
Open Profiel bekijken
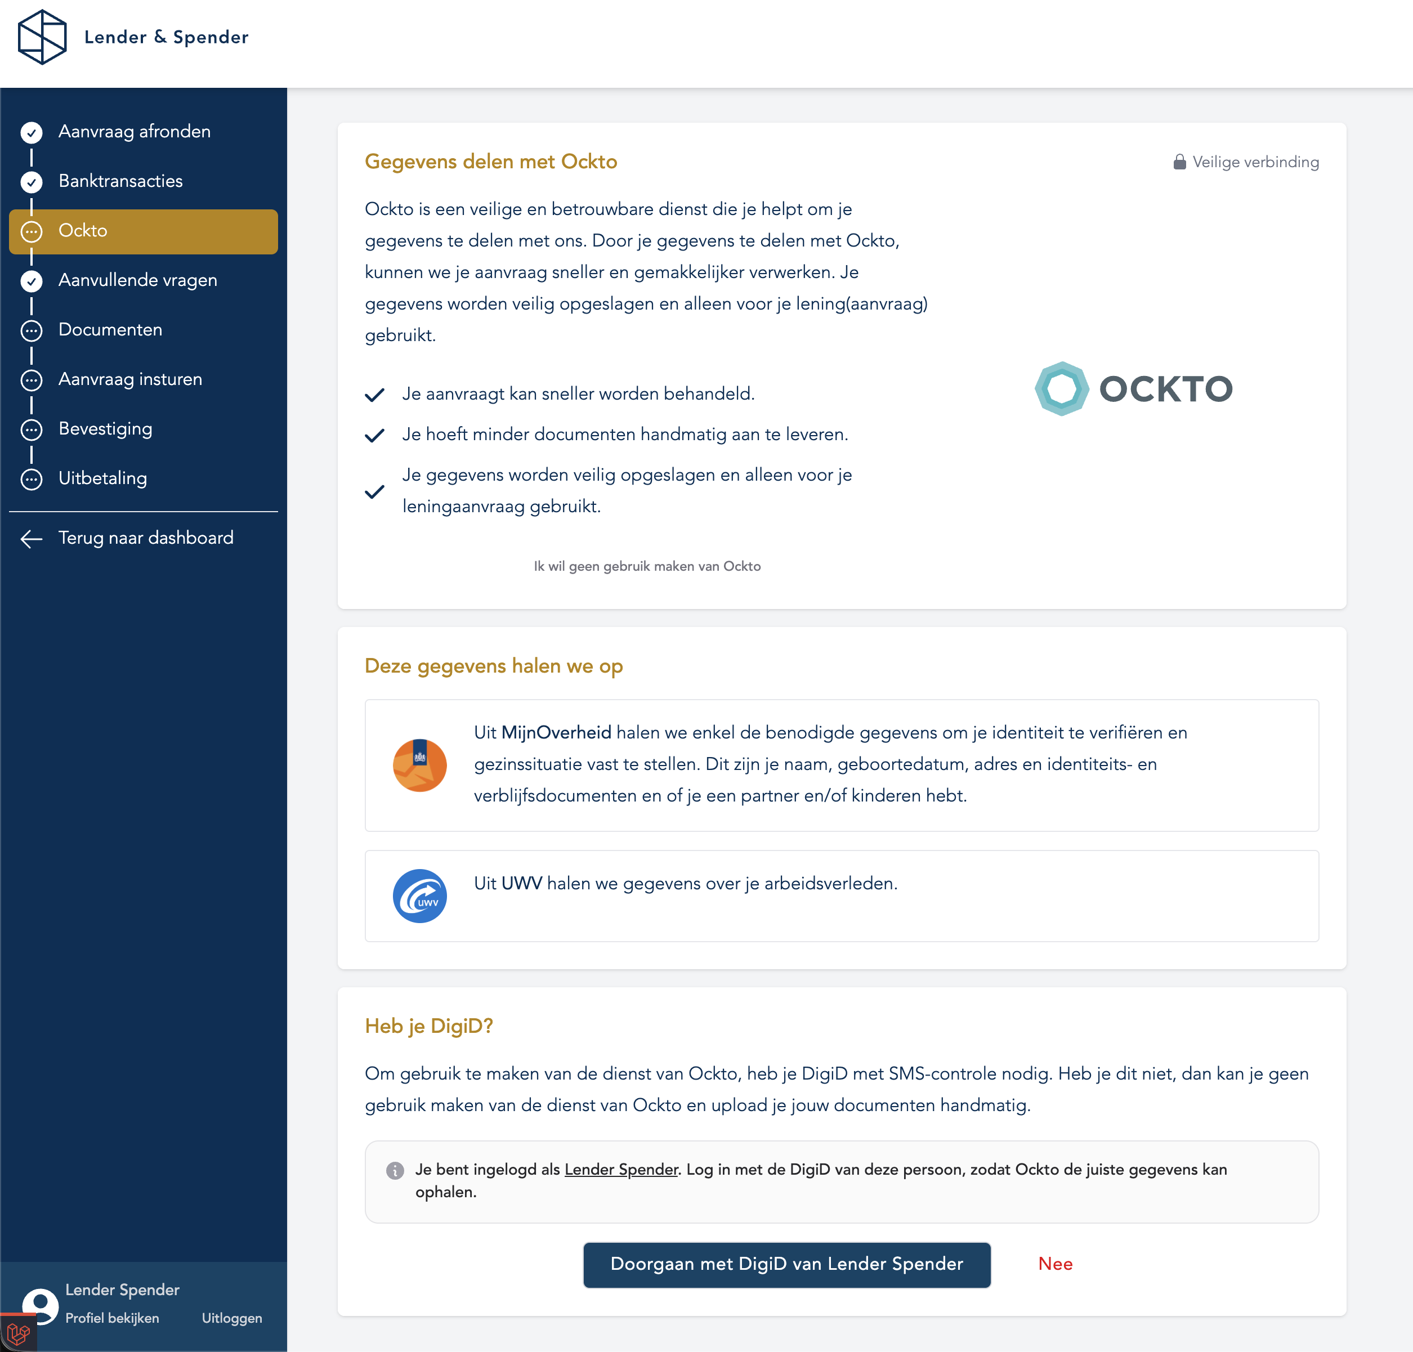click(111, 1318)
